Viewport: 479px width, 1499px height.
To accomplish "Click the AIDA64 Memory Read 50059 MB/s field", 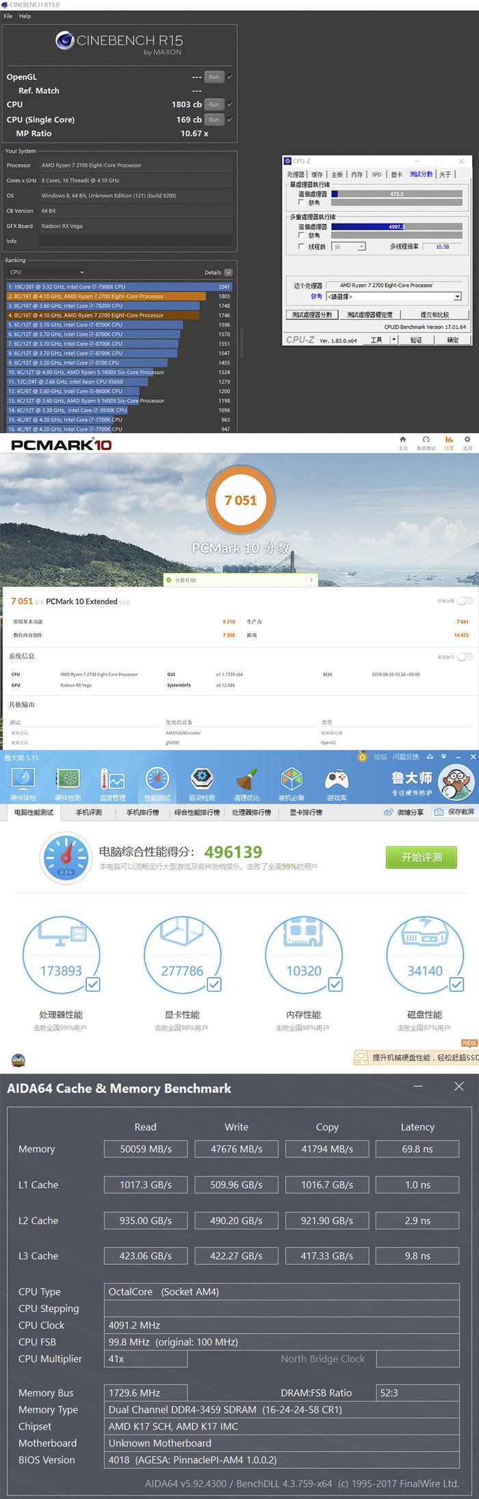I will click(146, 1149).
